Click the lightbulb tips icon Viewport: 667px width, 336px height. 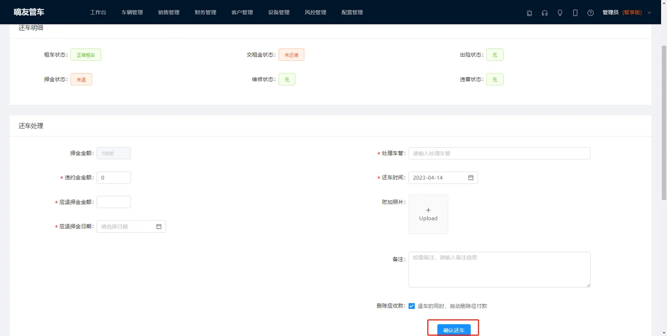click(x=560, y=13)
